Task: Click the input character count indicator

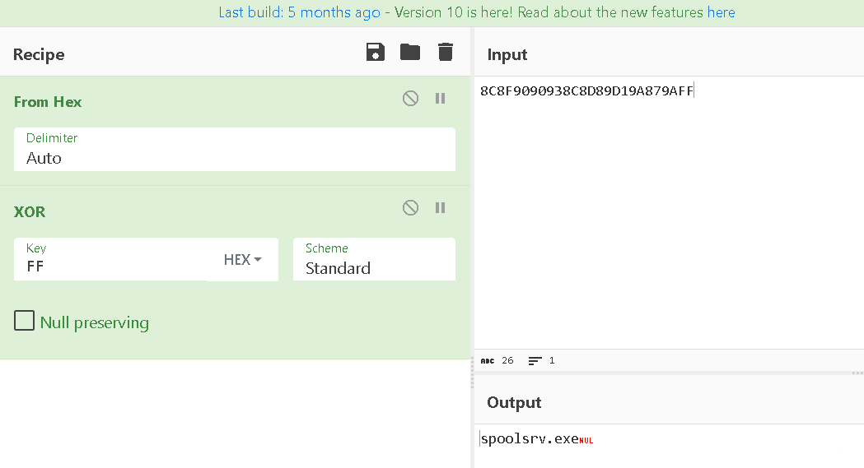Action: tap(497, 361)
